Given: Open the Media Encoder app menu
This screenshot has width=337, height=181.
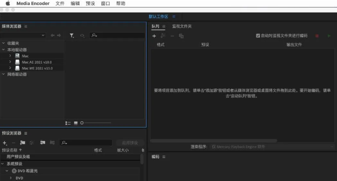Looking at the screenshot, I should tap(33, 3).
